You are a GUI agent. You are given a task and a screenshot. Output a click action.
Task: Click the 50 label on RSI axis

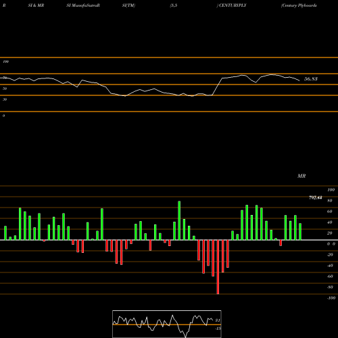pyautogui.click(x=5, y=89)
